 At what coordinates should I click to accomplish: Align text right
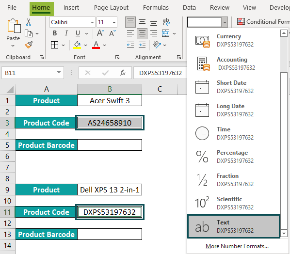pyautogui.click(x=154, y=33)
